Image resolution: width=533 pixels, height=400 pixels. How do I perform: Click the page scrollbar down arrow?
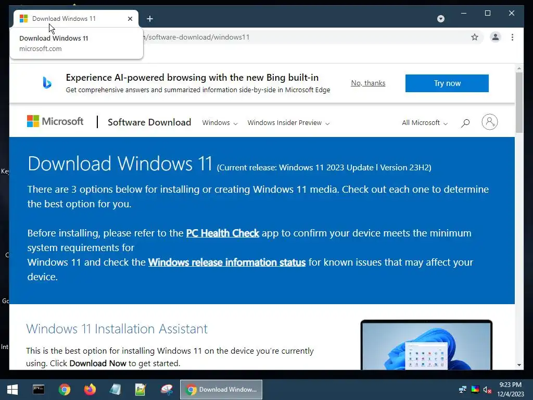519,365
